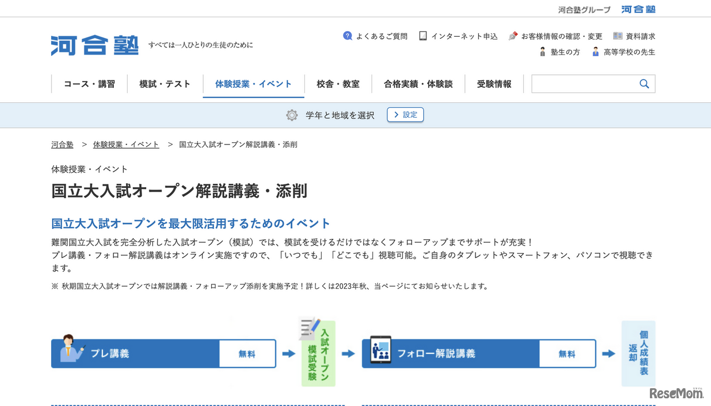Click 河合塾 in the breadcrumb
Screen dimensions: 711x406
pos(62,144)
